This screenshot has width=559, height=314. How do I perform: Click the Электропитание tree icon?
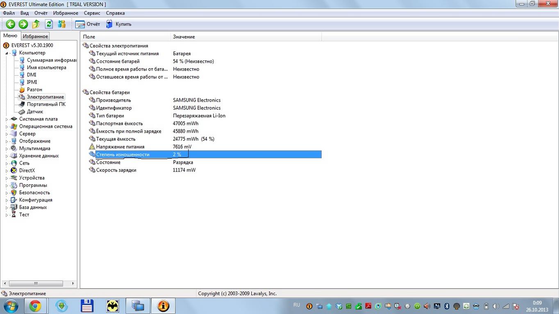coord(22,97)
